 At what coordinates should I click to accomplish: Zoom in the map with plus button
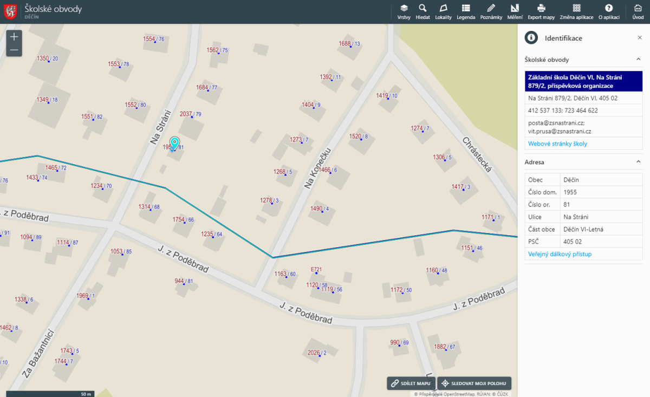pyautogui.click(x=14, y=37)
